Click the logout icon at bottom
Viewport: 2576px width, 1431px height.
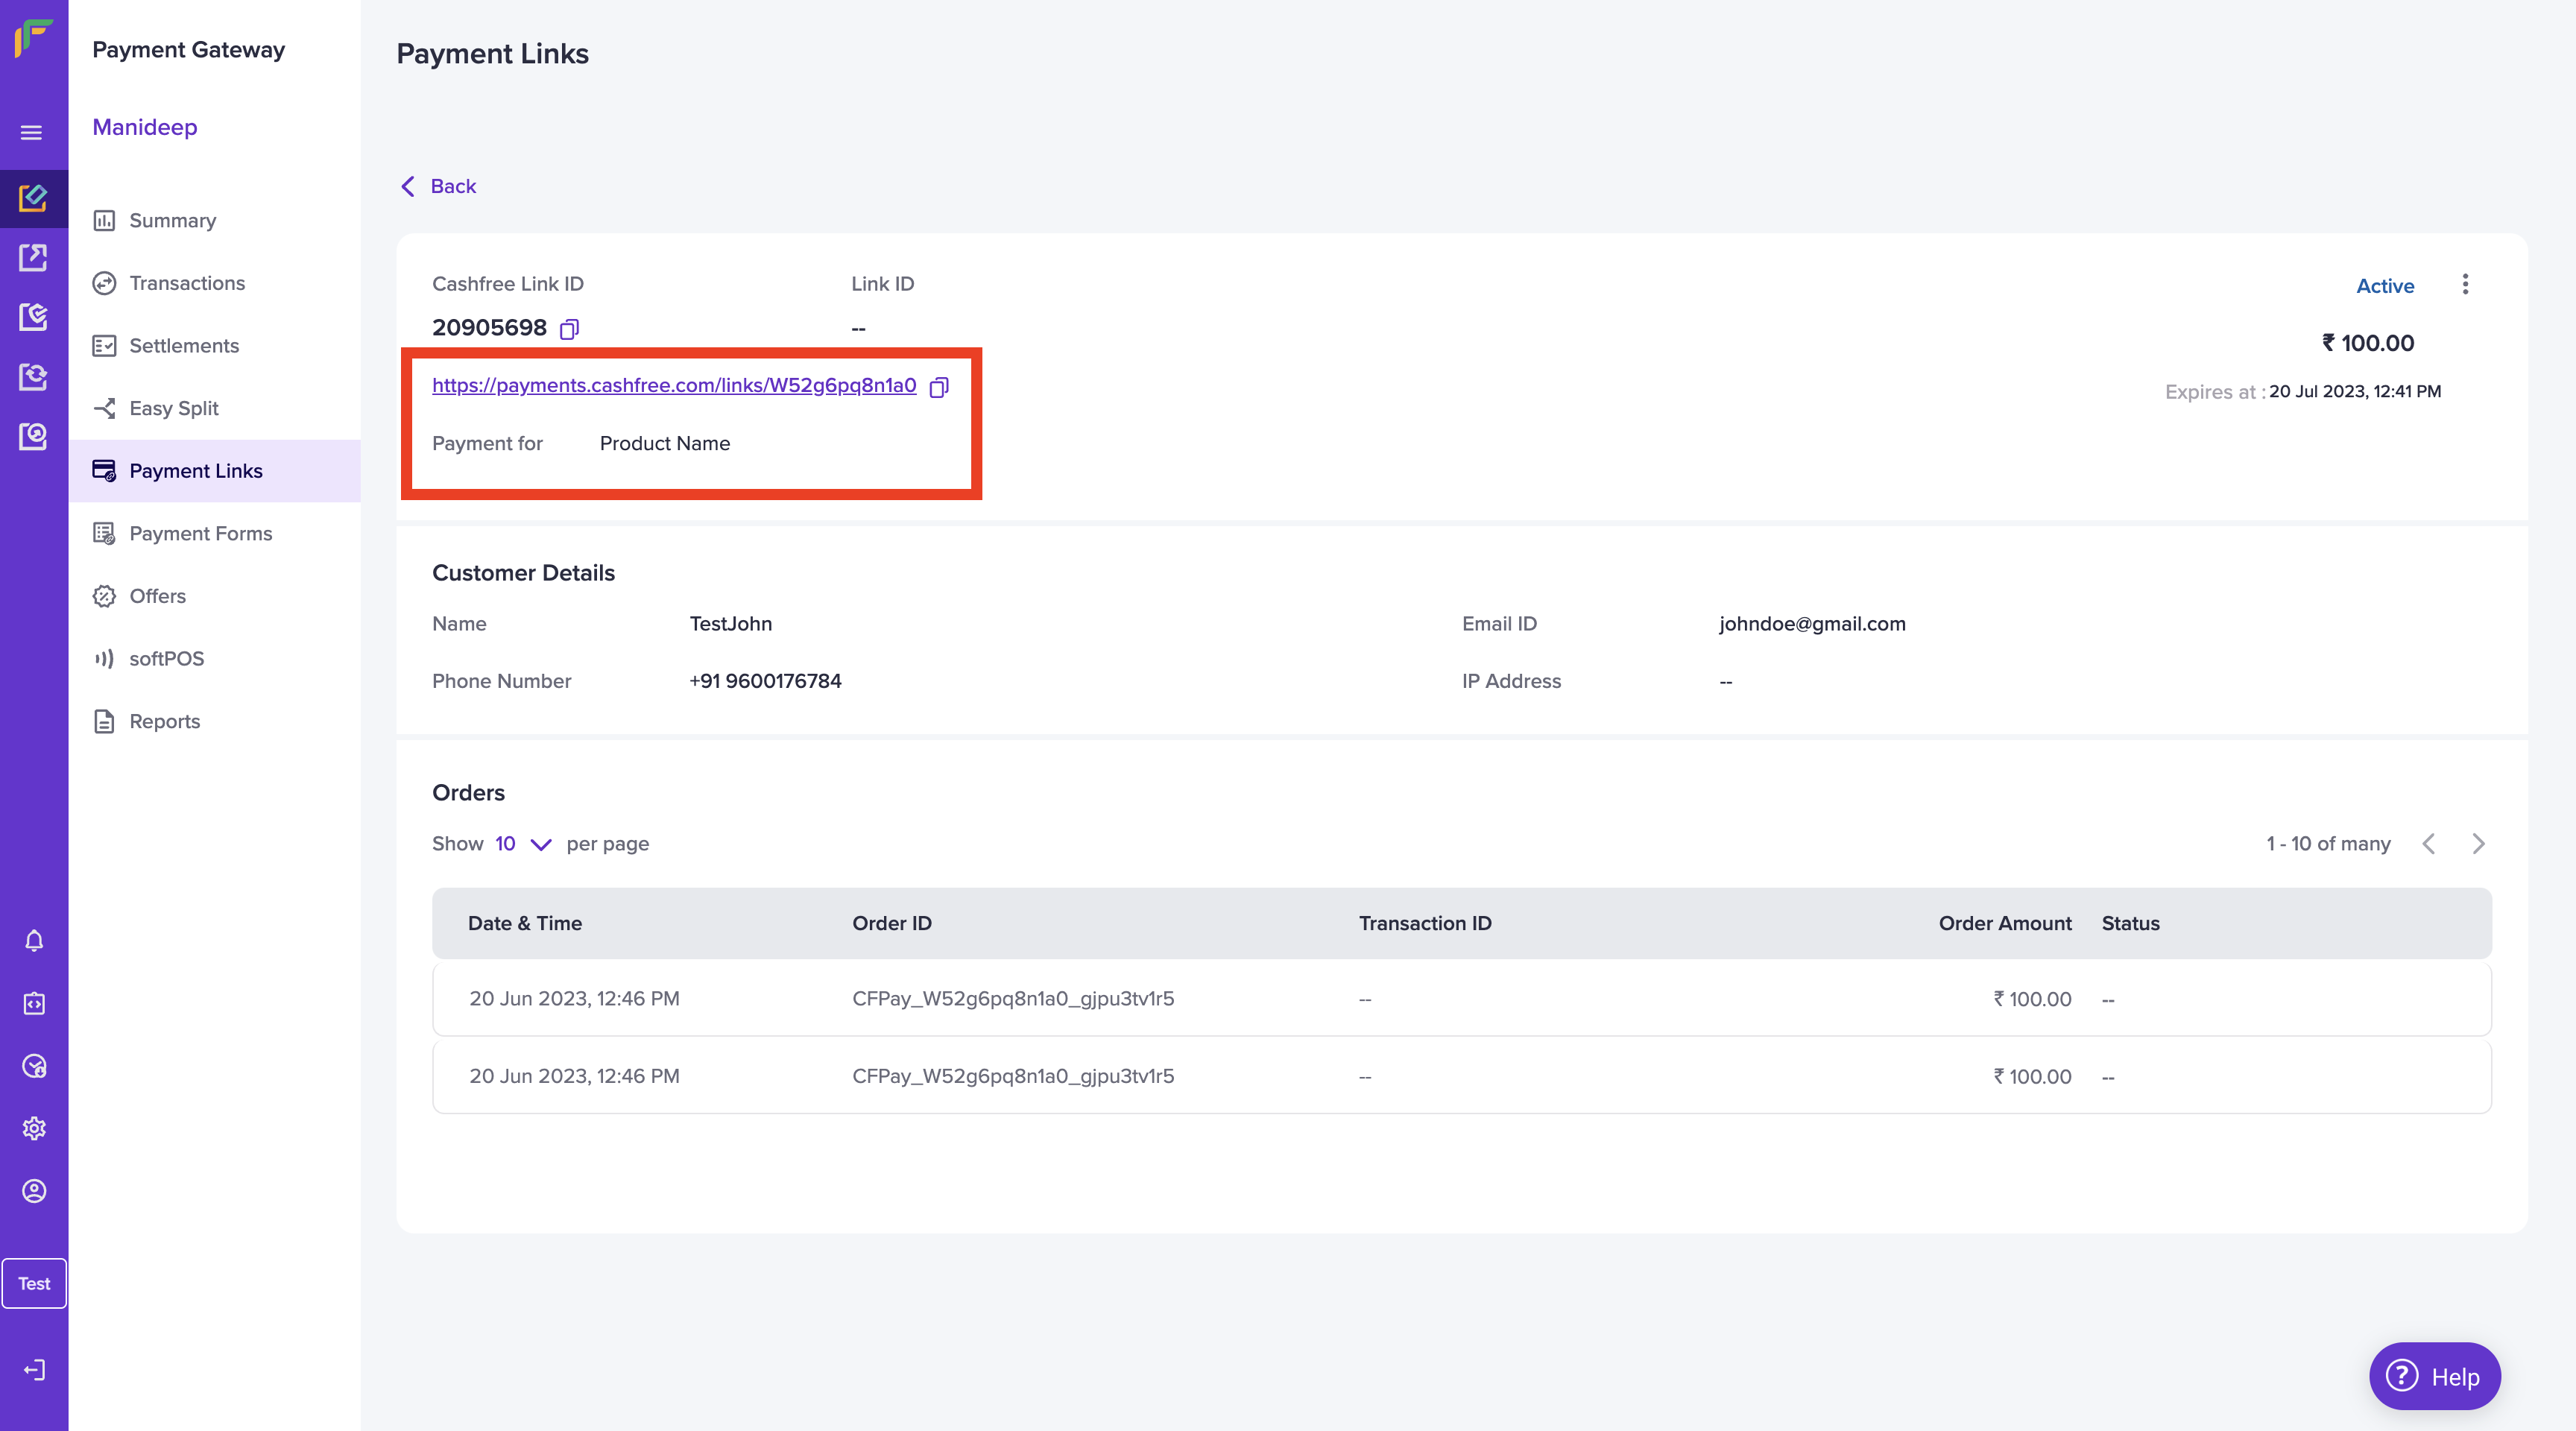point(34,1370)
